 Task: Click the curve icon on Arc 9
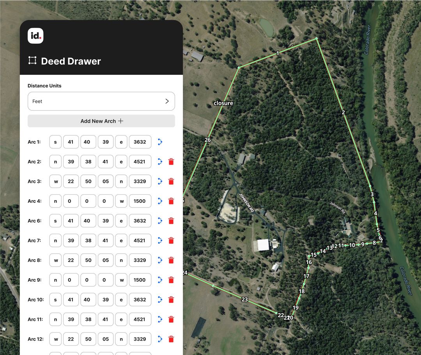coord(159,280)
